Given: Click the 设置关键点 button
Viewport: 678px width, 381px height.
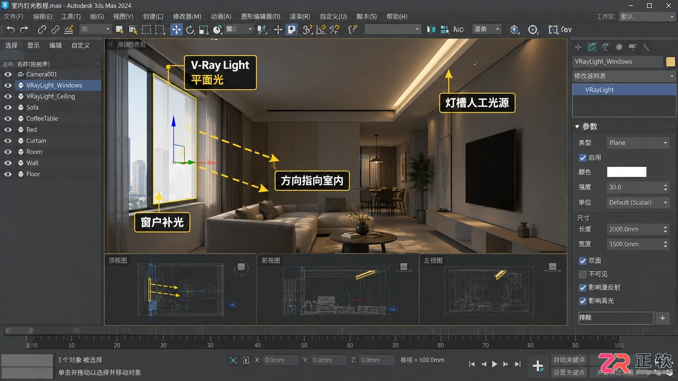Looking at the screenshot, I should click(x=569, y=372).
